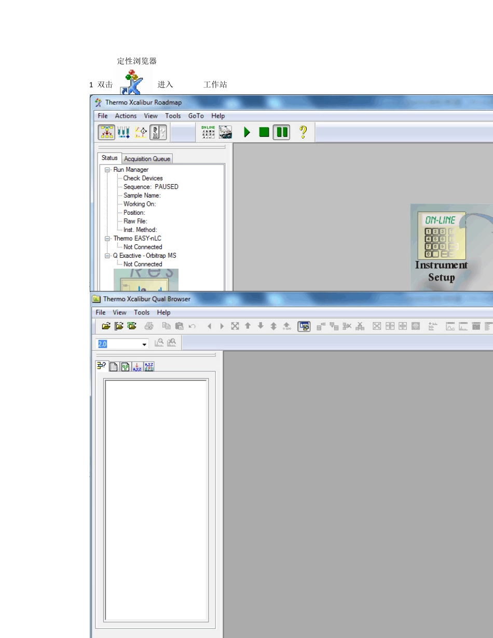Open the ON LINE instrument setup toolbar icon
Viewport: 493px width, 638px height.
[x=208, y=132]
